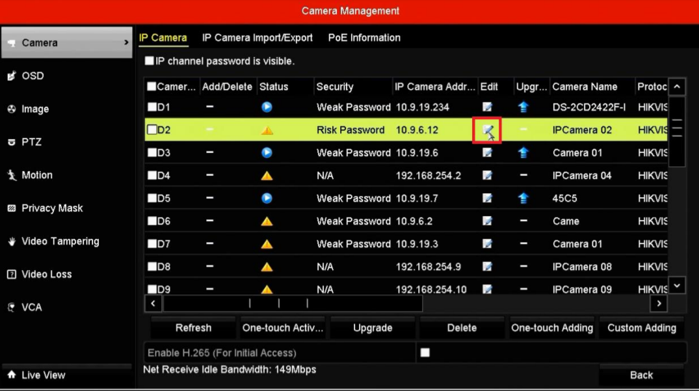Viewport: 699px width, 391px height.
Task: Click the Upgrade button
Action: pyautogui.click(x=372, y=328)
